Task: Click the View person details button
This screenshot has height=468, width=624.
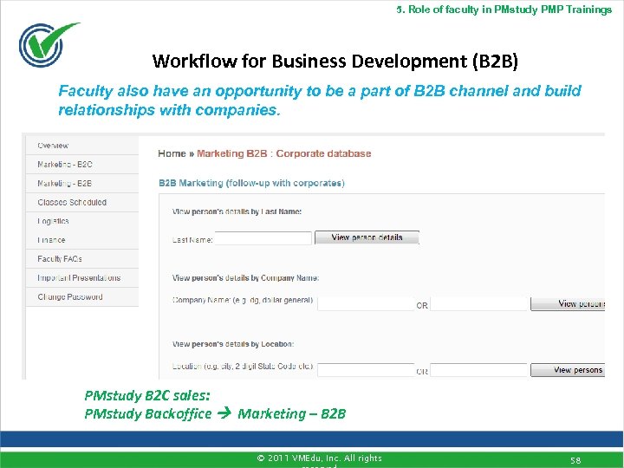Action: point(367,237)
